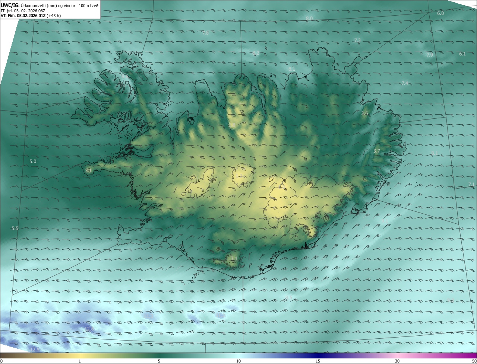477x364 pixels.
Task: Click the 50 tick on the color scale
Action: coord(474,361)
